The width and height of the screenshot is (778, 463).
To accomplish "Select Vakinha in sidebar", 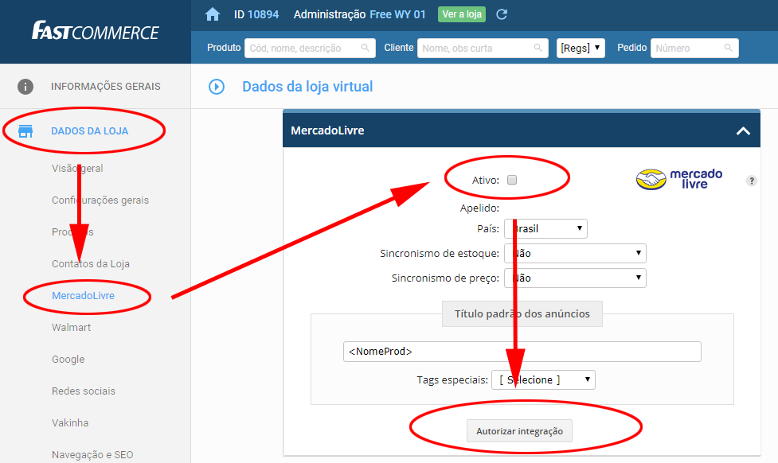I will click(x=70, y=423).
